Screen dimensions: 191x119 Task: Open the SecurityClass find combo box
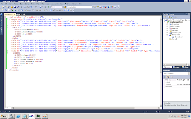tap(79, 7)
